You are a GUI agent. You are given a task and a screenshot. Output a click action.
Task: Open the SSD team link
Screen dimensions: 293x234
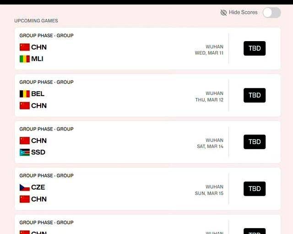coord(38,152)
